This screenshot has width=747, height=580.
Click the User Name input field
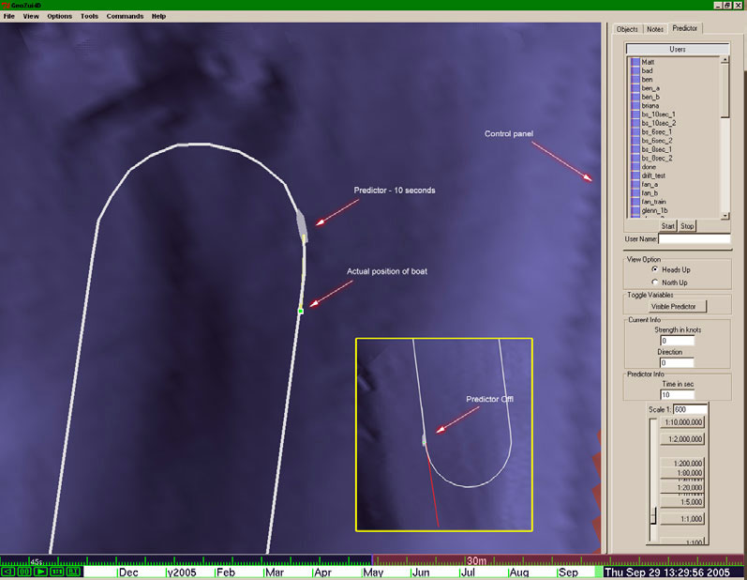694,239
